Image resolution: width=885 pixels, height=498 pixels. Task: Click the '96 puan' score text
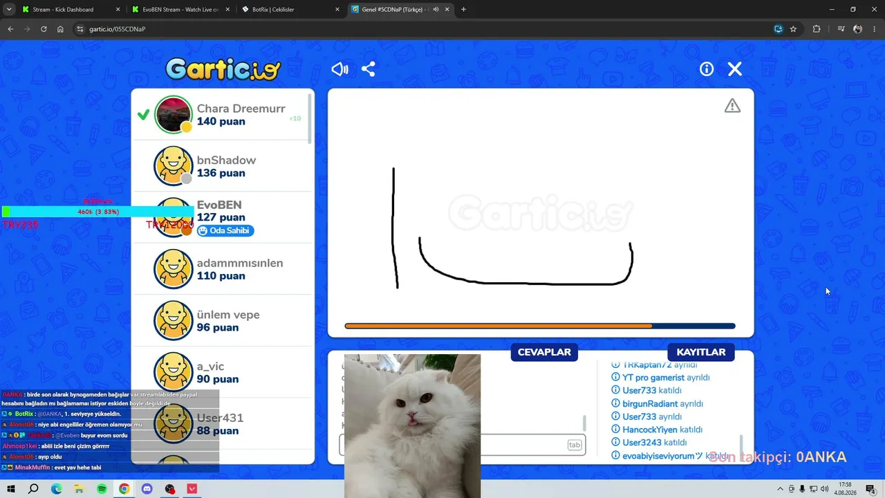217,328
